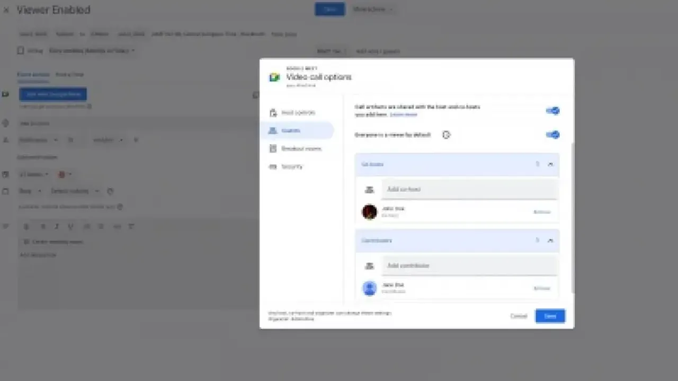678x381 pixels.
Task: Click the insert link icon in the description toolbar
Action: 116,226
